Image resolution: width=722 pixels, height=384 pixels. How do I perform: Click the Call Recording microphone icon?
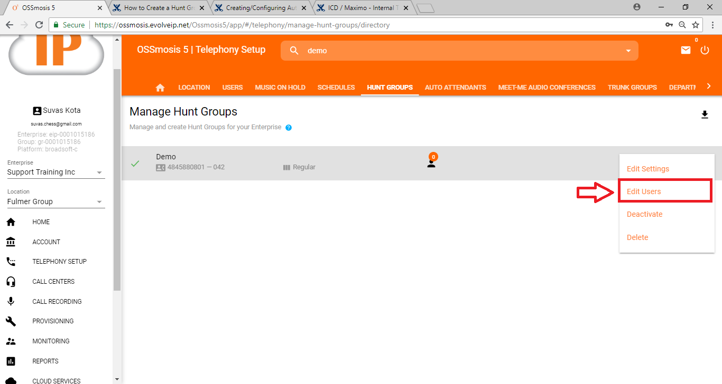[11, 302]
